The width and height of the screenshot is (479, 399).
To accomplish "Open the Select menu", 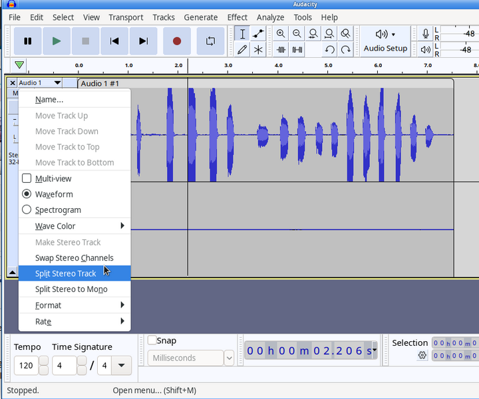I will pyautogui.click(x=63, y=17).
